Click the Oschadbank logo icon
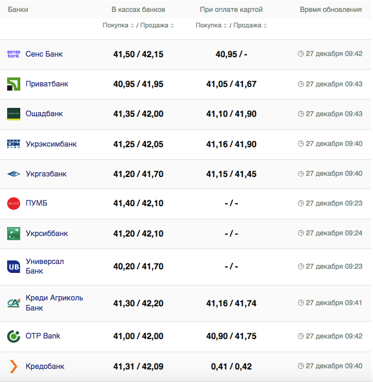Image resolution: width=373 pixels, height=382 pixels. 14,114
